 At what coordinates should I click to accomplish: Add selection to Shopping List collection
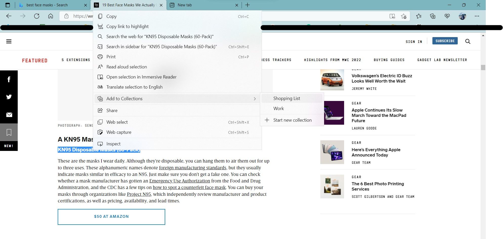pyautogui.click(x=292, y=98)
